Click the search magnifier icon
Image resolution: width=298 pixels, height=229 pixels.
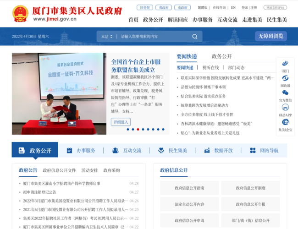195,37
